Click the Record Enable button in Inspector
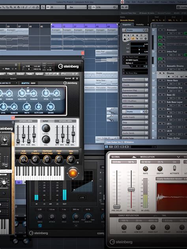The height and width of the screenshot is (249, 187). 125,39
